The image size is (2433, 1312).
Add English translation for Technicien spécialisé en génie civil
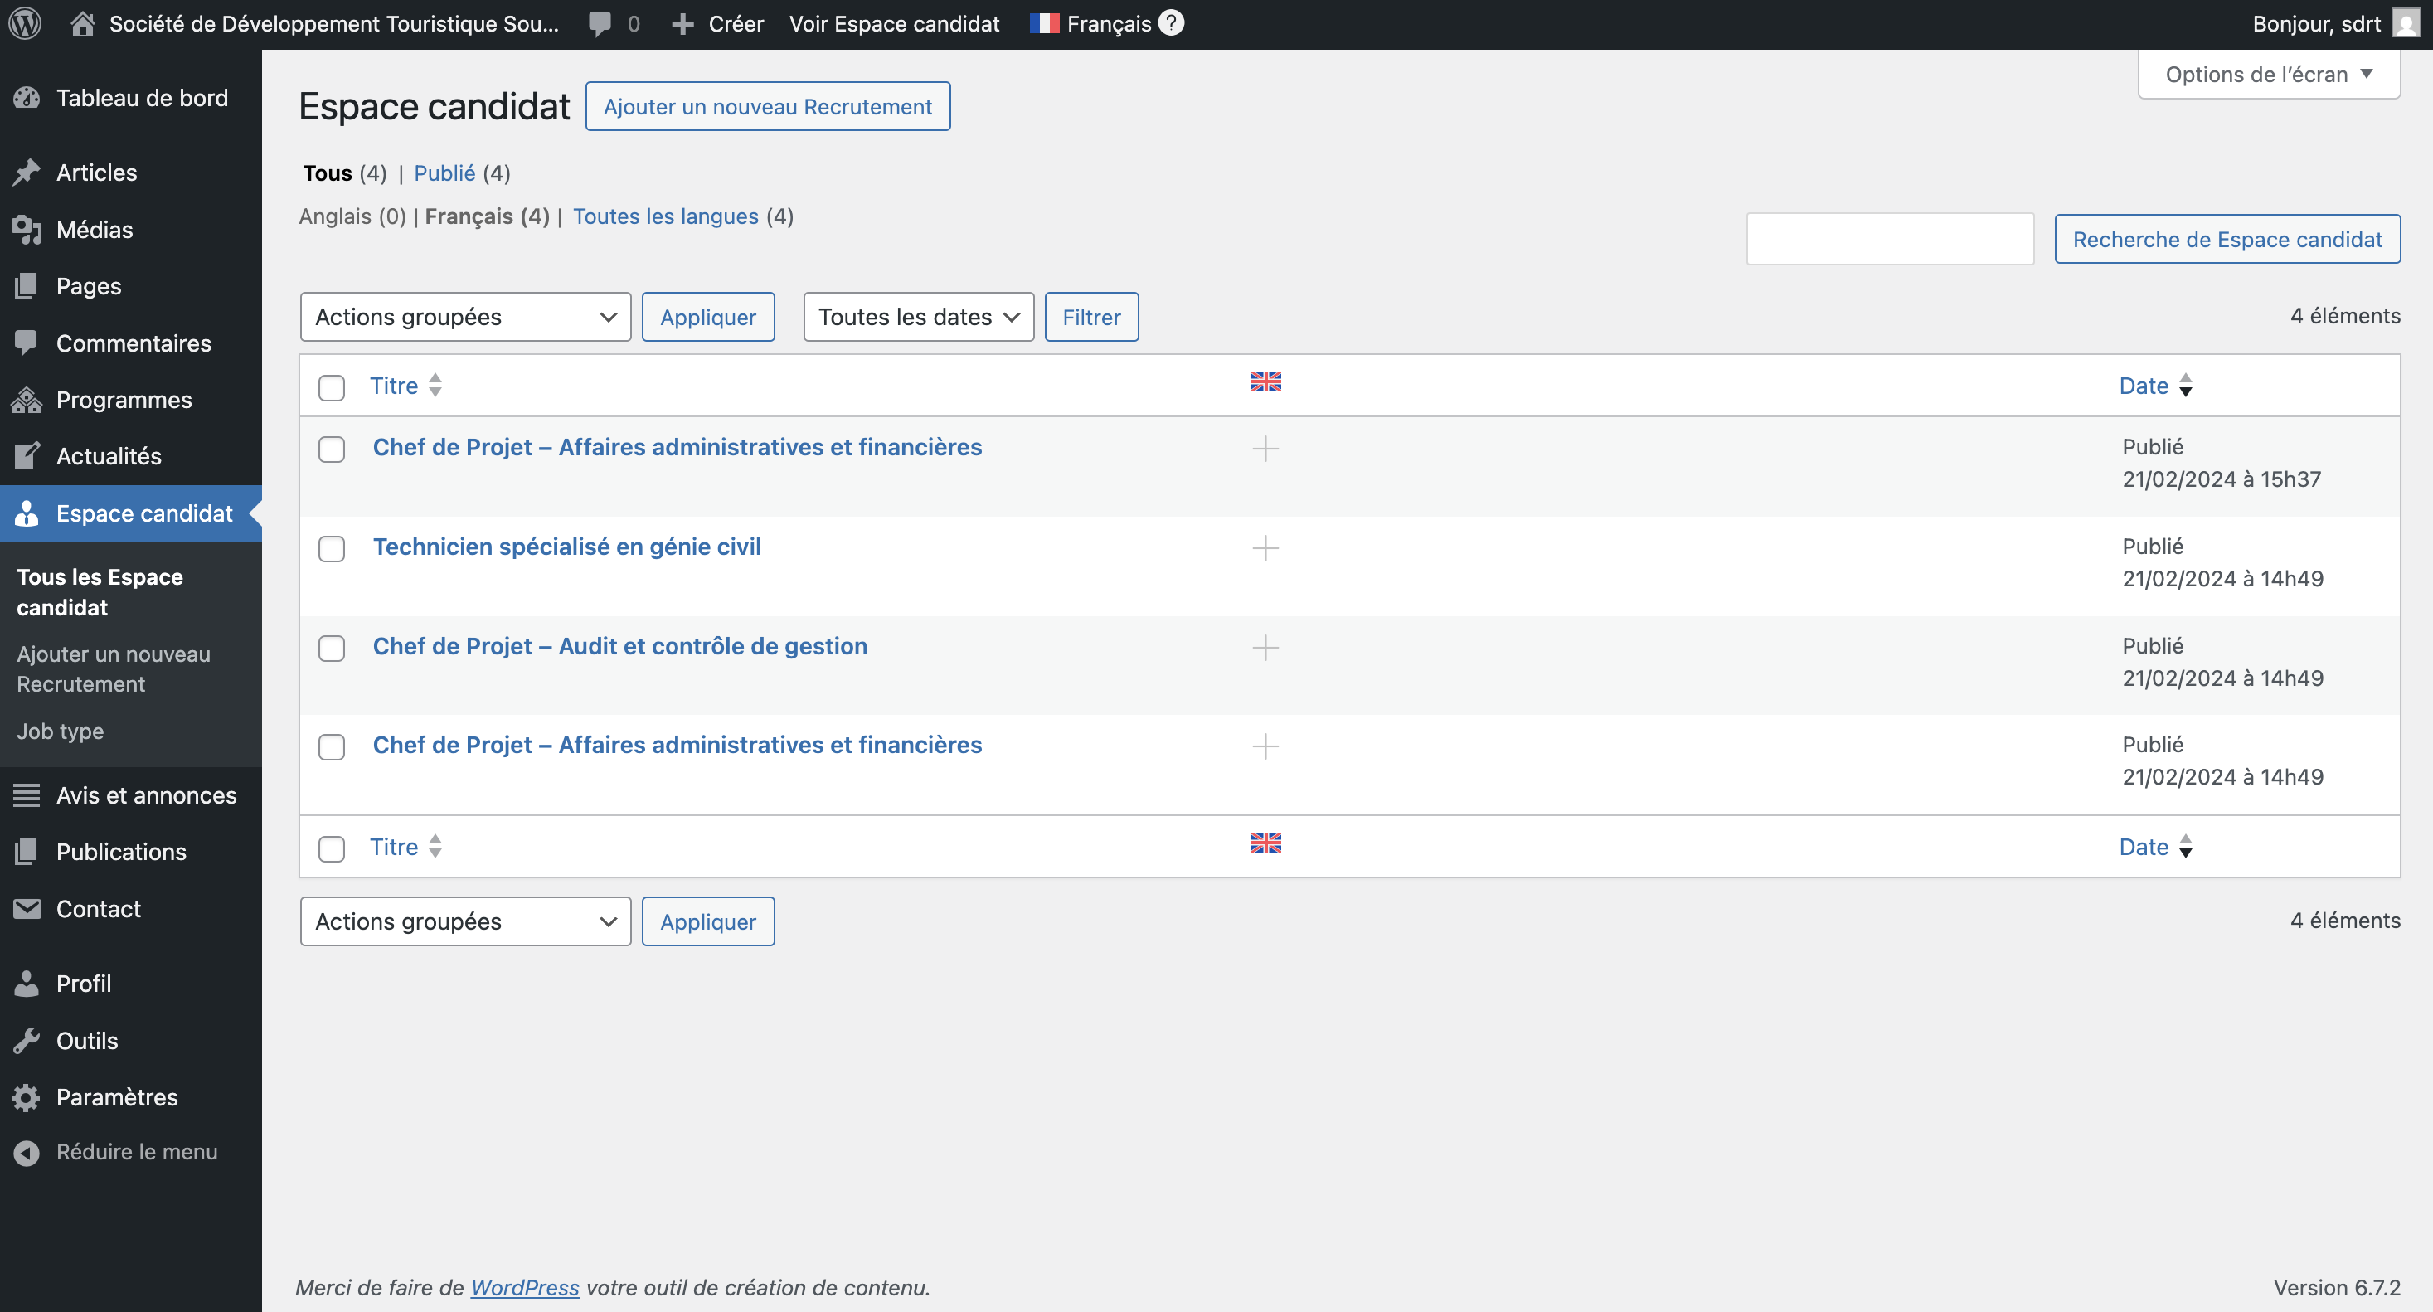[1265, 548]
